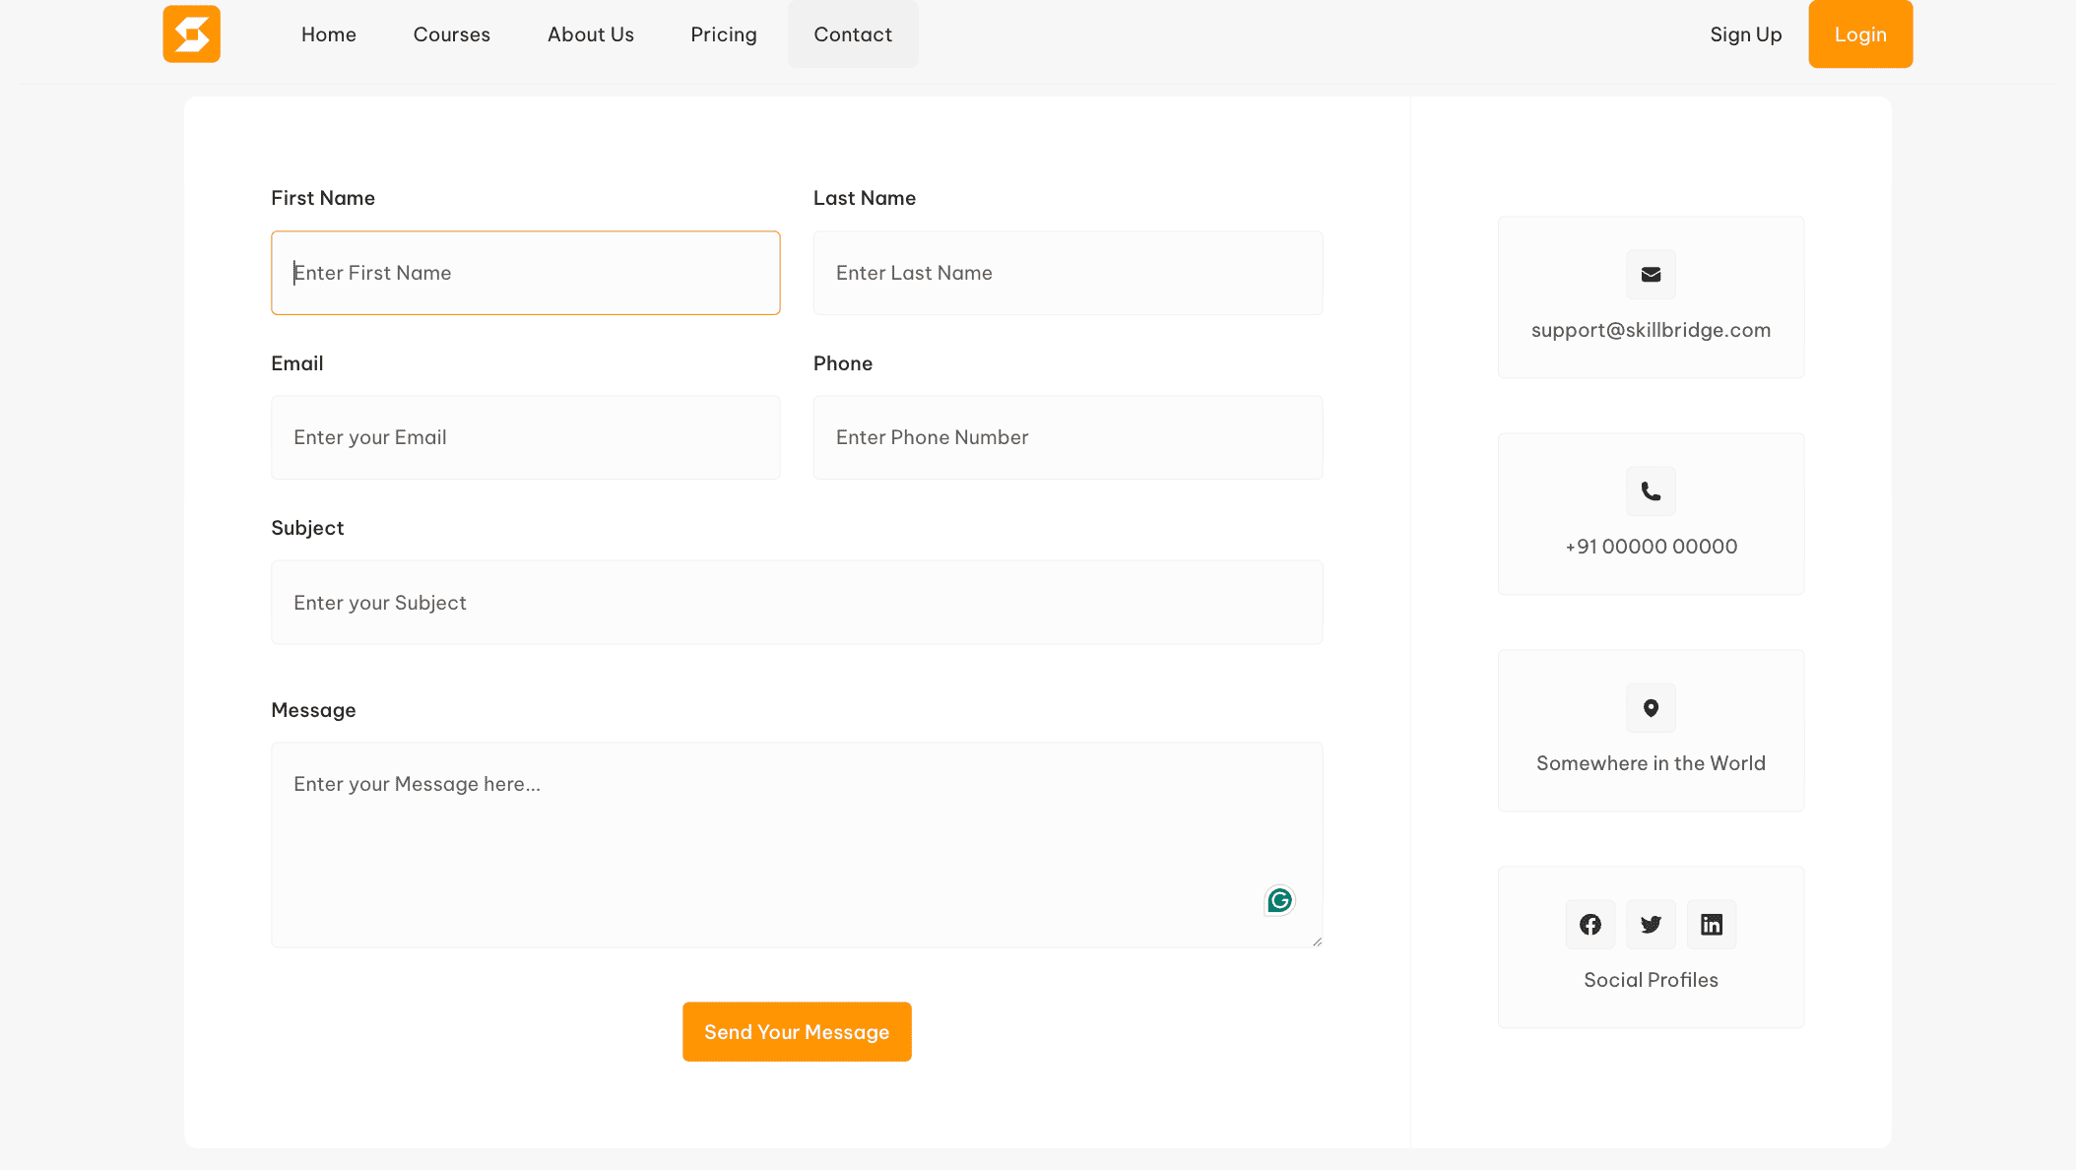Open the About Us page
The width and height of the screenshot is (2076, 1170).
[591, 34]
